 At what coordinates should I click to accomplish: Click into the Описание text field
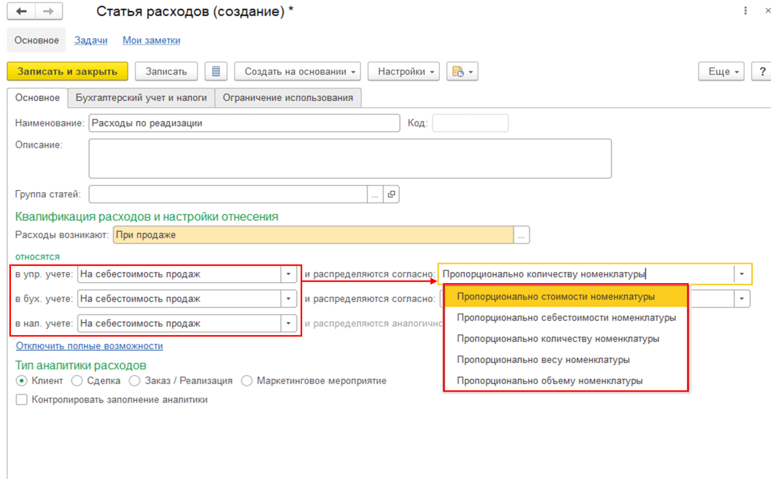tap(350, 158)
